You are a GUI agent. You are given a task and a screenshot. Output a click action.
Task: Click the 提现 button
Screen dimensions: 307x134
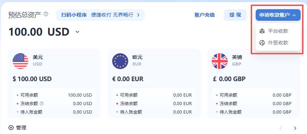(235, 15)
